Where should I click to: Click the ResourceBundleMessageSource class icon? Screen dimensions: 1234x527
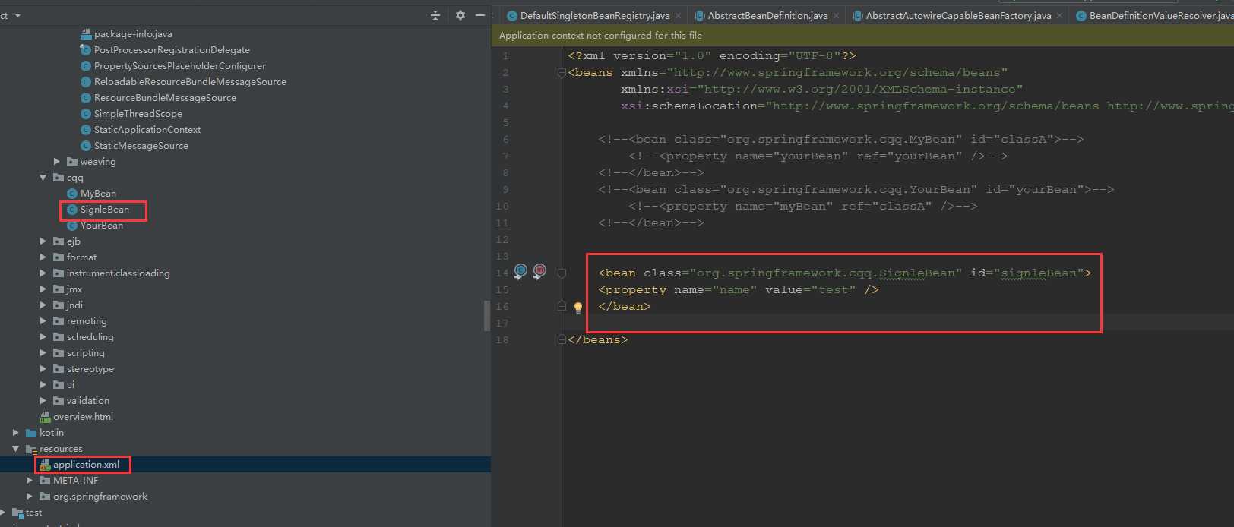pos(86,98)
